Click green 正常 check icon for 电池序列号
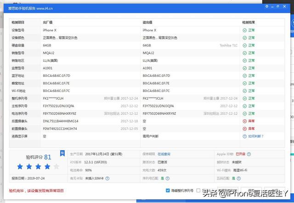 (x=244, y=114)
